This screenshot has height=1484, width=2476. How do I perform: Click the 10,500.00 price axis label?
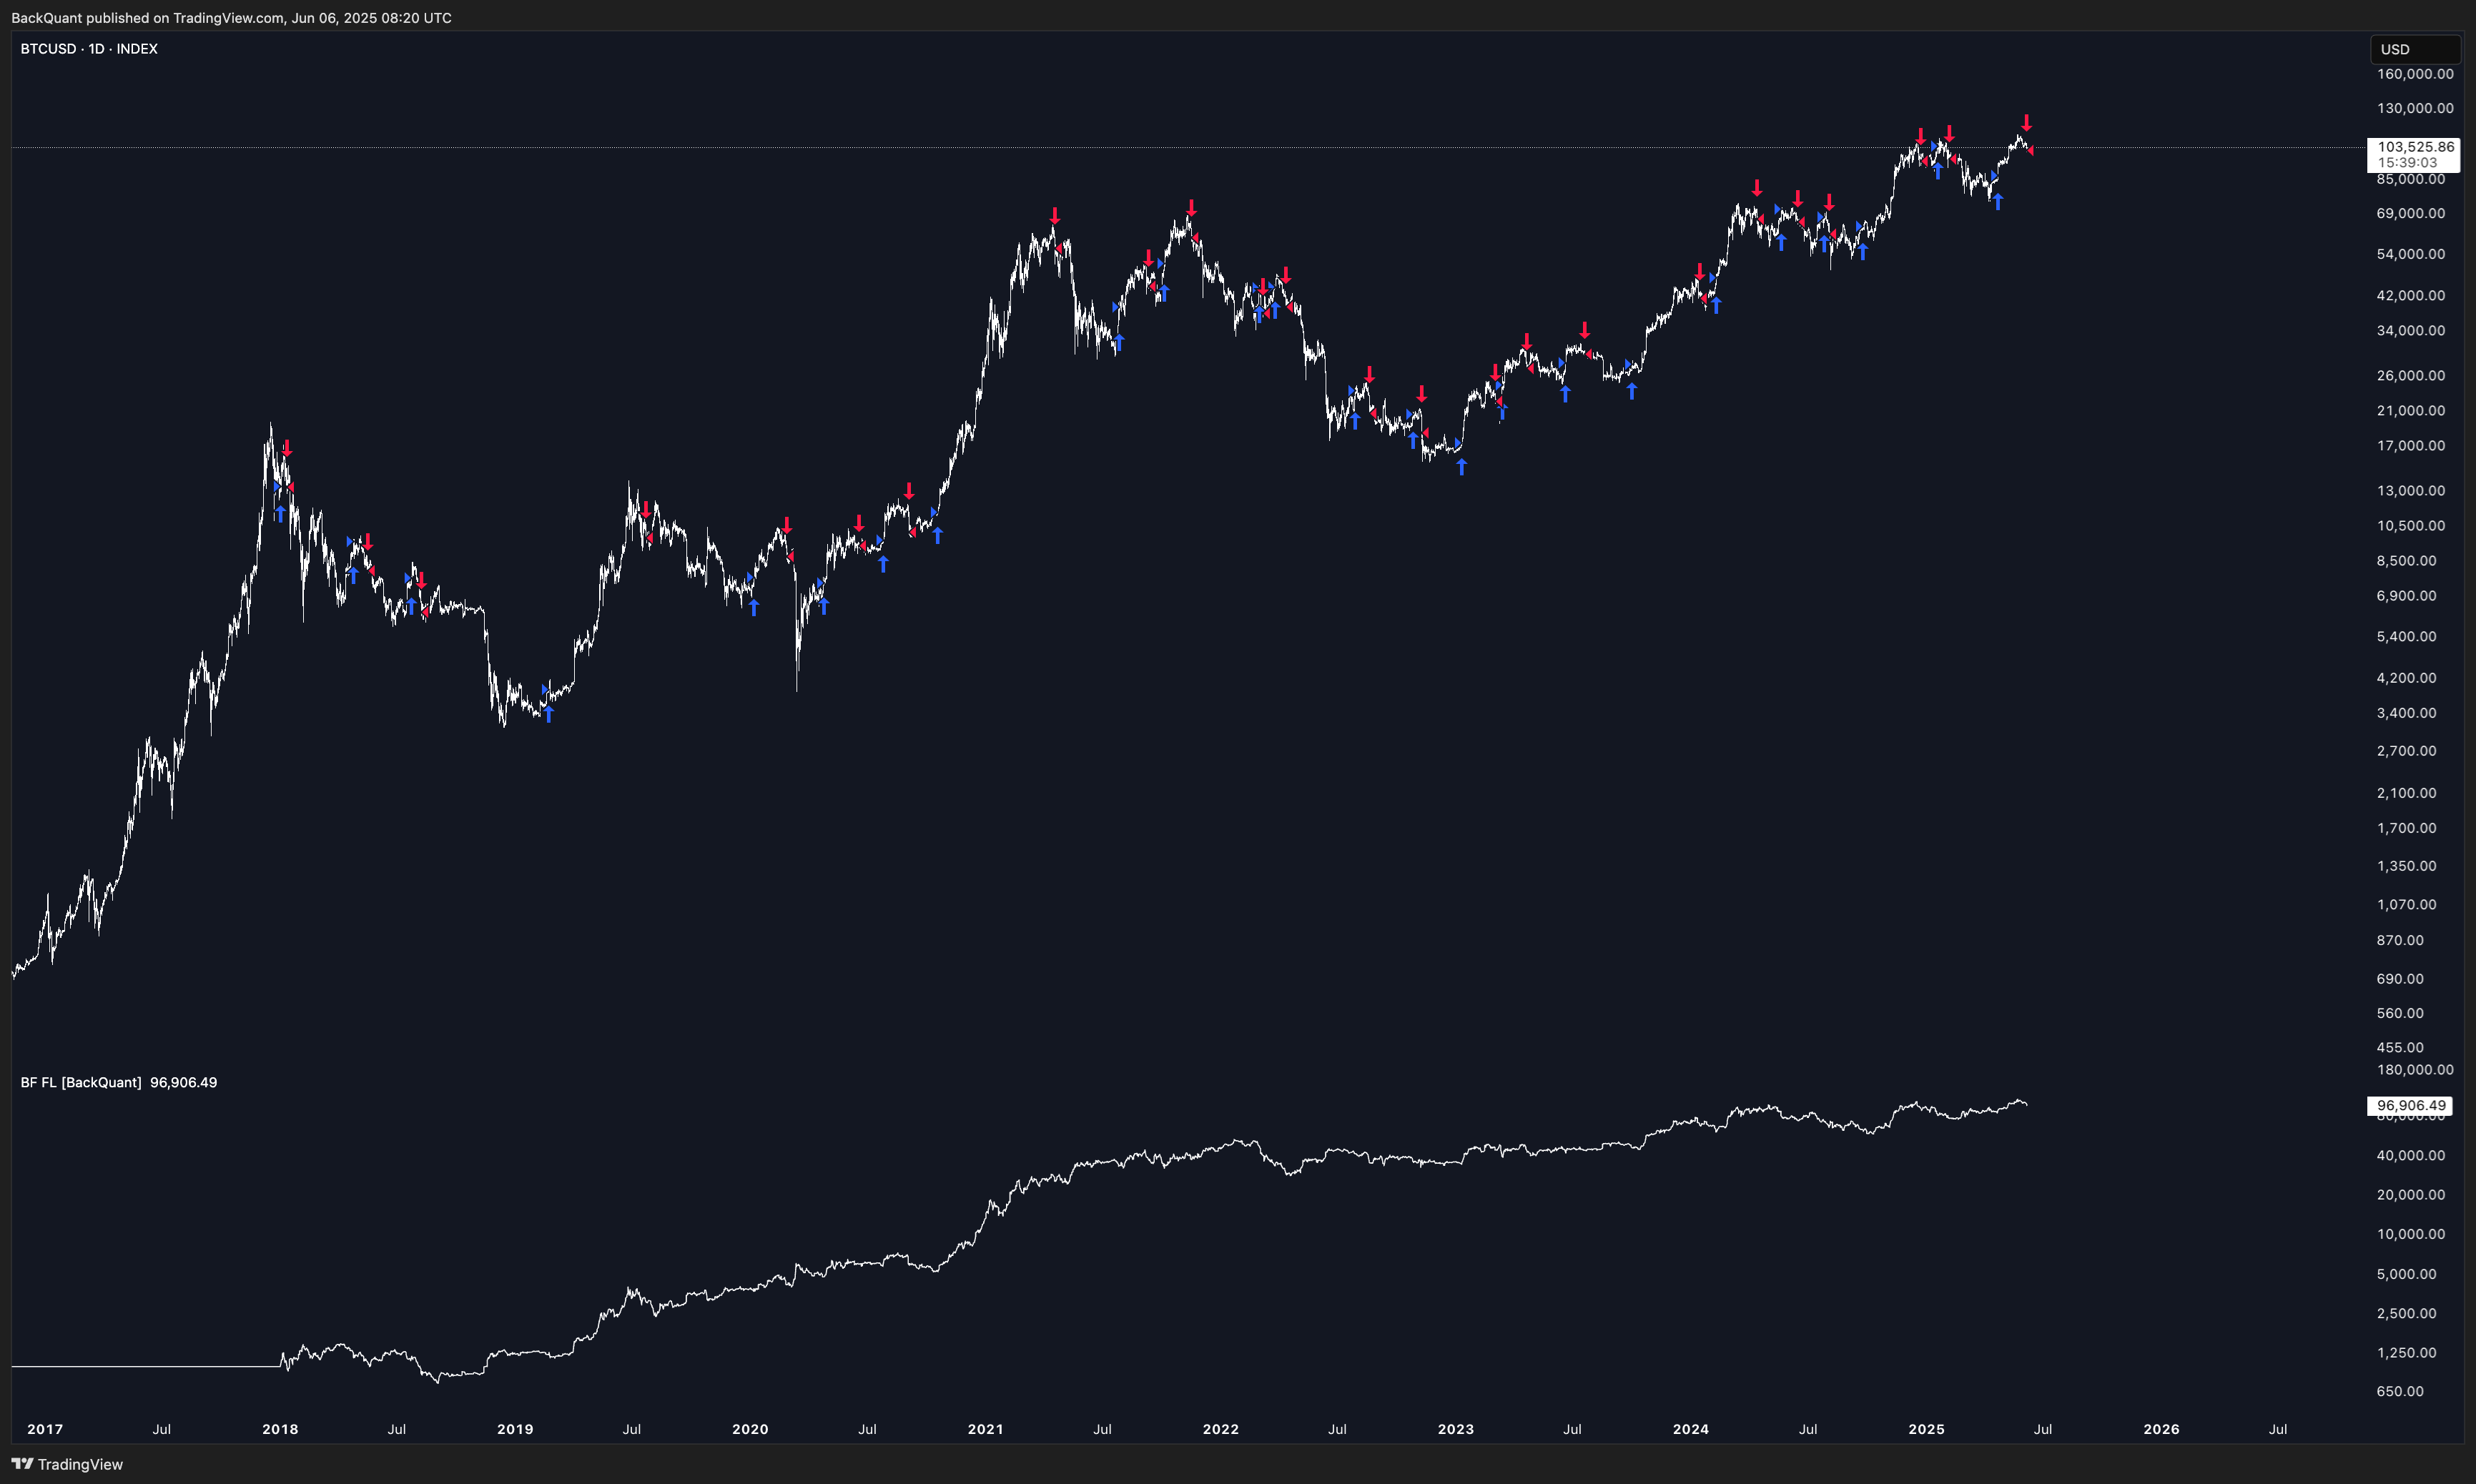(2411, 525)
